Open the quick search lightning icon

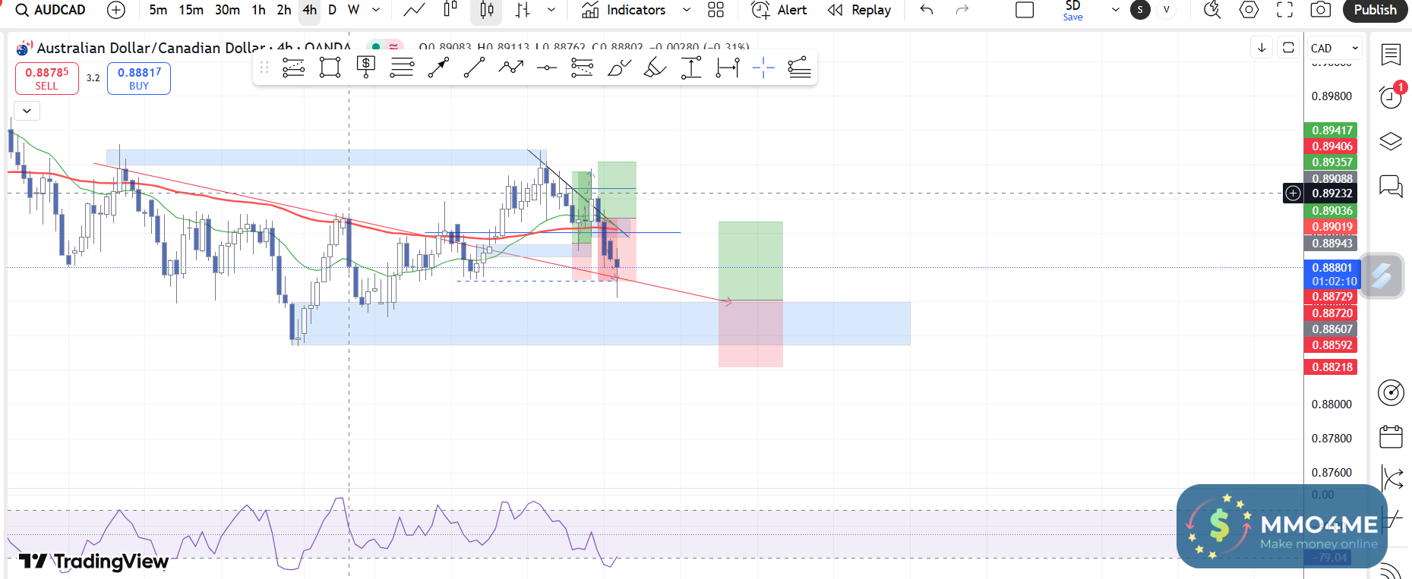pos(1212,10)
